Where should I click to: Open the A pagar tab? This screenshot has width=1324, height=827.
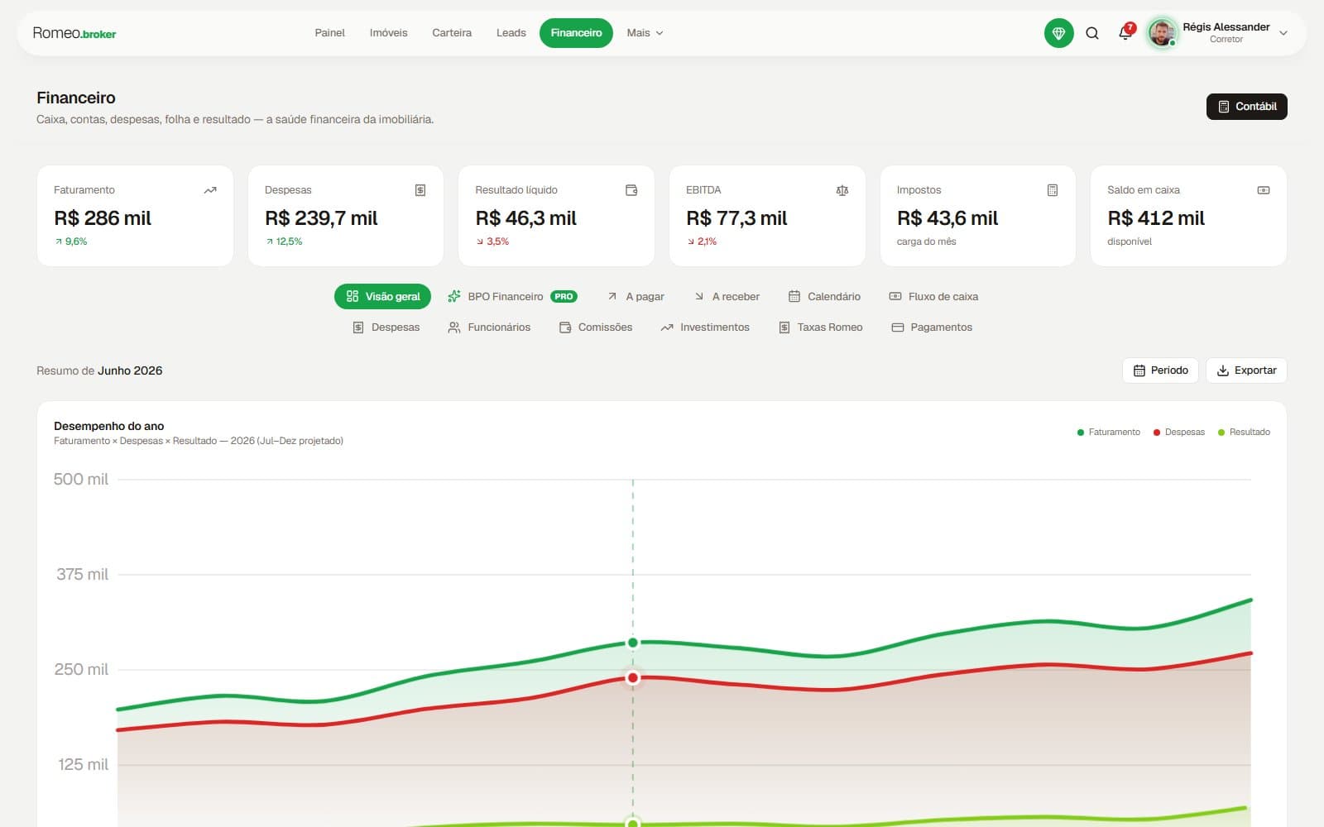(x=636, y=297)
